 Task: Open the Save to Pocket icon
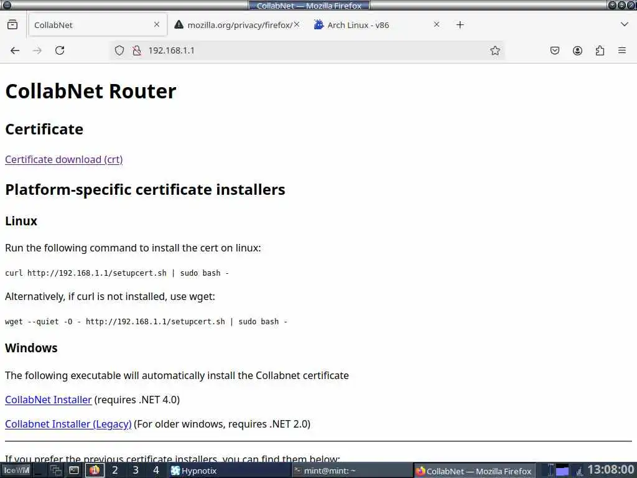(554, 50)
